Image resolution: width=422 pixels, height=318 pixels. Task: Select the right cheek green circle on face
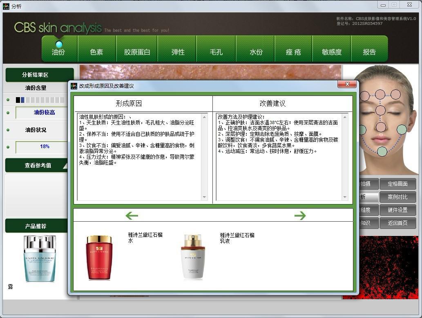click(402, 130)
